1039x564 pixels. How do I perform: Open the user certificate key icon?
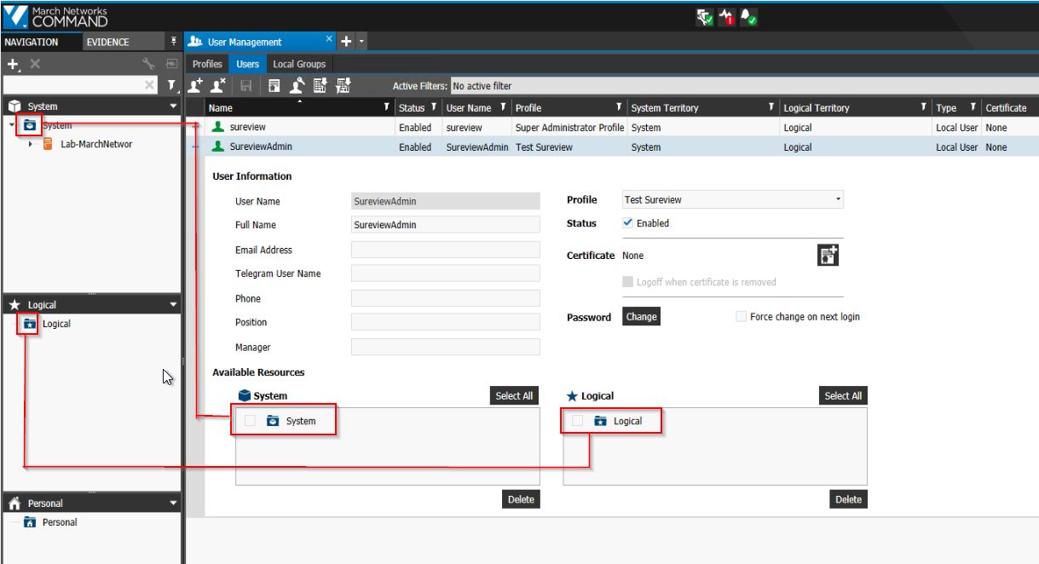click(x=297, y=85)
